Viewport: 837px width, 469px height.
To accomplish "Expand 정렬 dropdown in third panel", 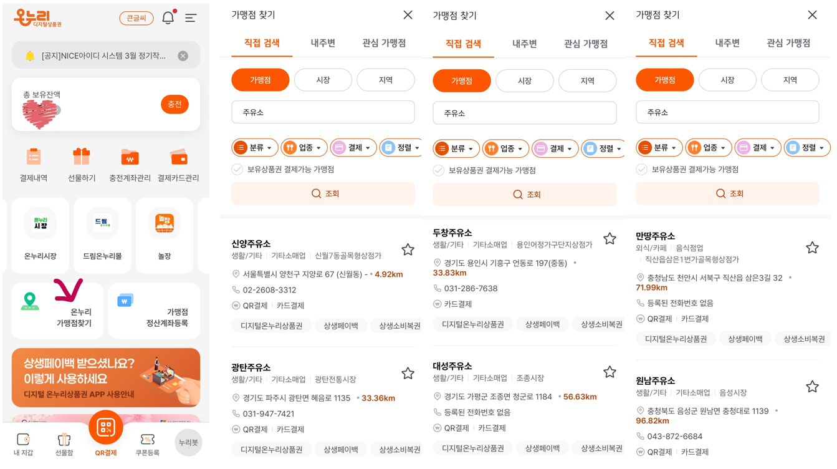I will 807,148.
